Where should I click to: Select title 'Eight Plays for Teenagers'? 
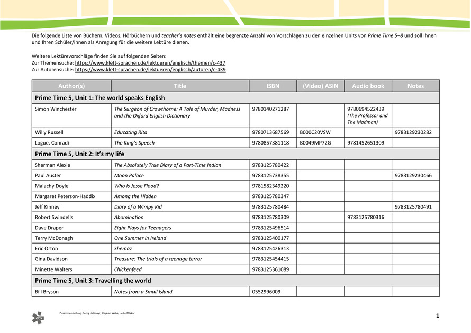tap(143, 228)
